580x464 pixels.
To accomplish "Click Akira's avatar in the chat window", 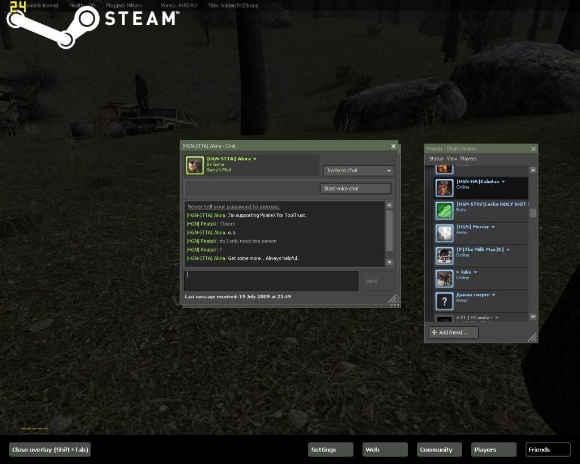I will 195,165.
